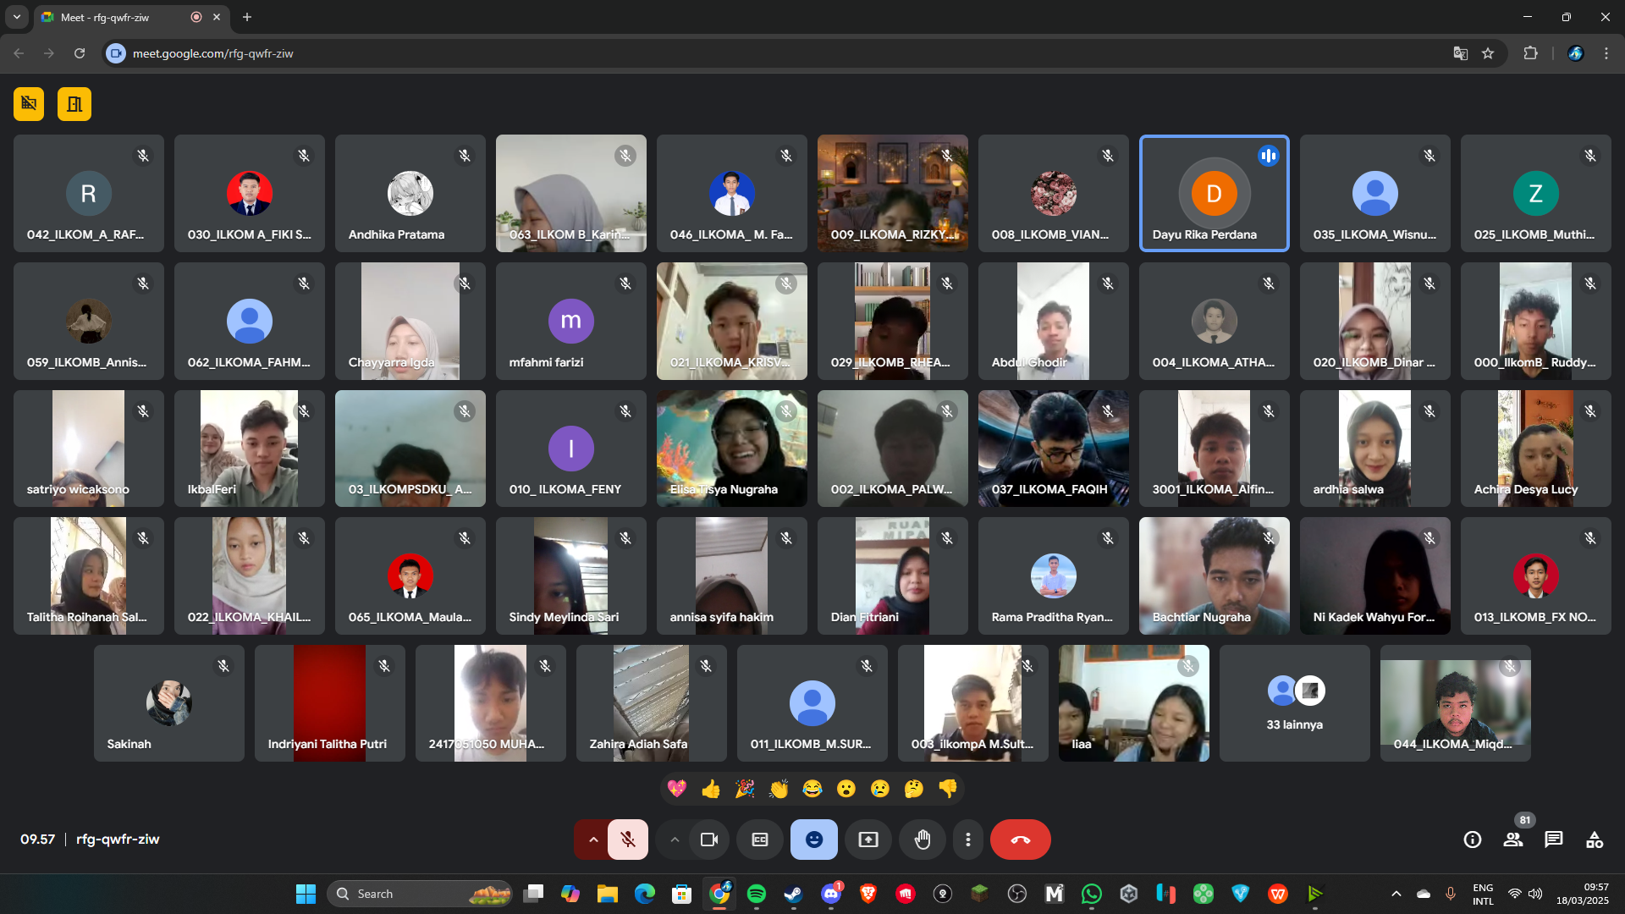Toggle closed captions button

coord(760,840)
